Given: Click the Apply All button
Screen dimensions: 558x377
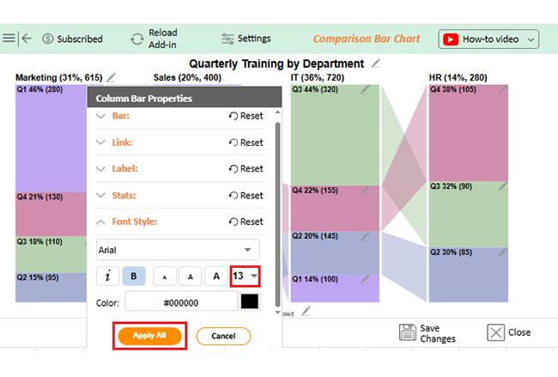Looking at the screenshot, I should (149, 336).
